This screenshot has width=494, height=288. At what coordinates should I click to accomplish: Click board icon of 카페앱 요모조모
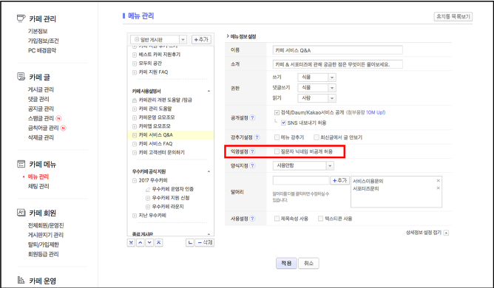[x=135, y=126]
